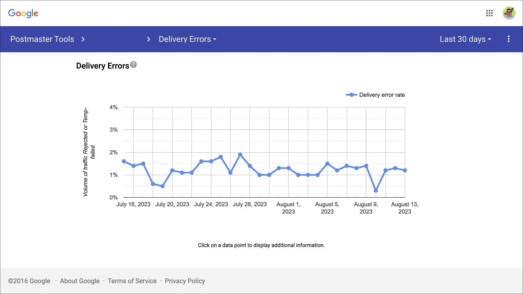This screenshot has width=523, height=294.
Task: Open the About Google link
Action: [x=80, y=281]
